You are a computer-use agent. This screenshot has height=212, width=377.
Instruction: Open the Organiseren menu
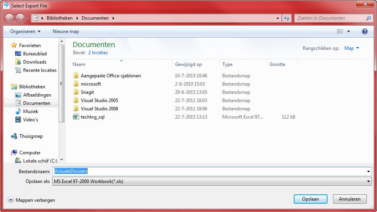tap(25, 31)
